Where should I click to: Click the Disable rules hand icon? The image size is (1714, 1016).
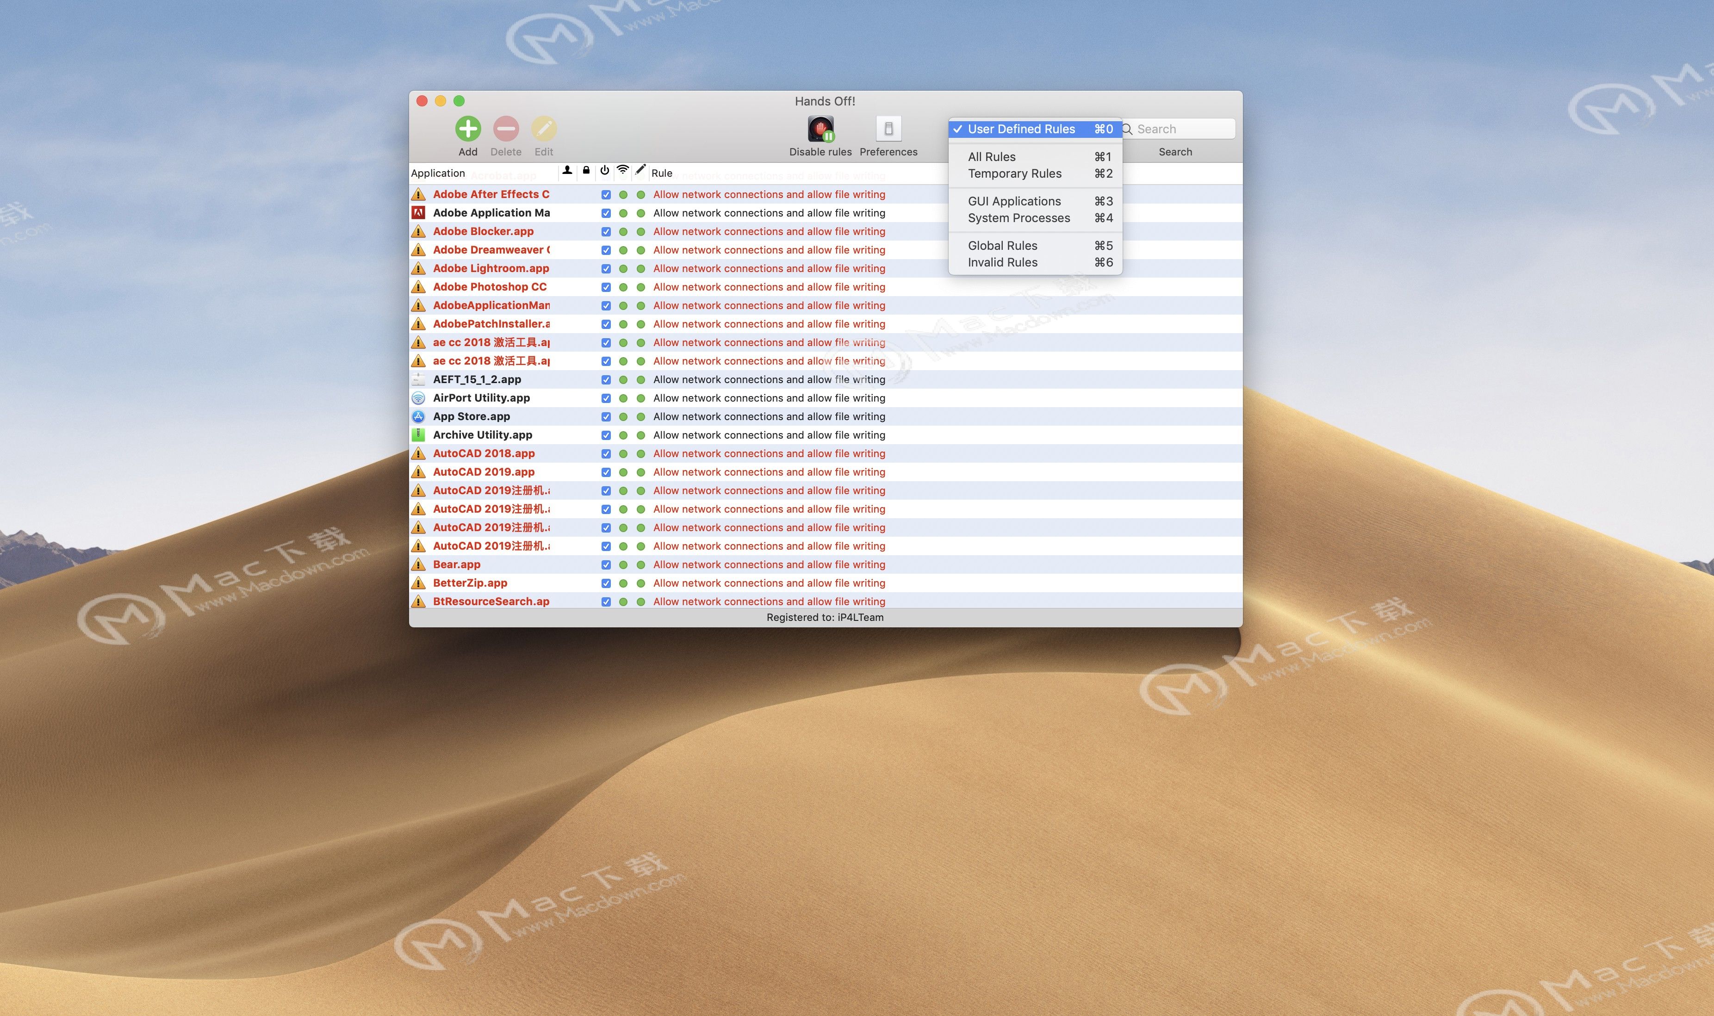coord(820,129)
